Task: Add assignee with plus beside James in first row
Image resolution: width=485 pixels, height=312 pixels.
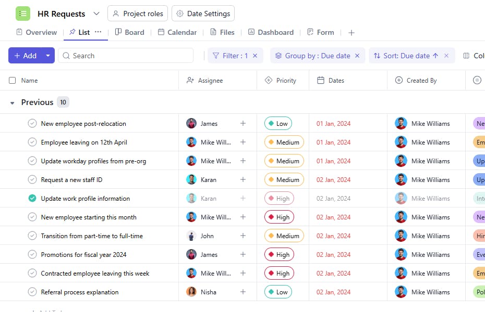Action: tap(242, 124)
